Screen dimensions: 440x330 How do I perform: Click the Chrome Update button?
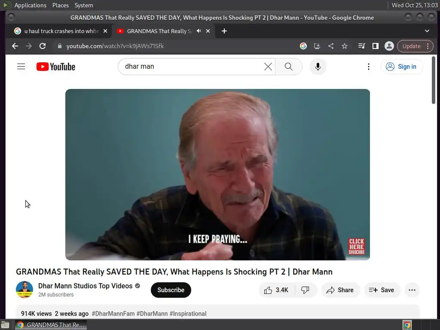(x=411, y=46)
